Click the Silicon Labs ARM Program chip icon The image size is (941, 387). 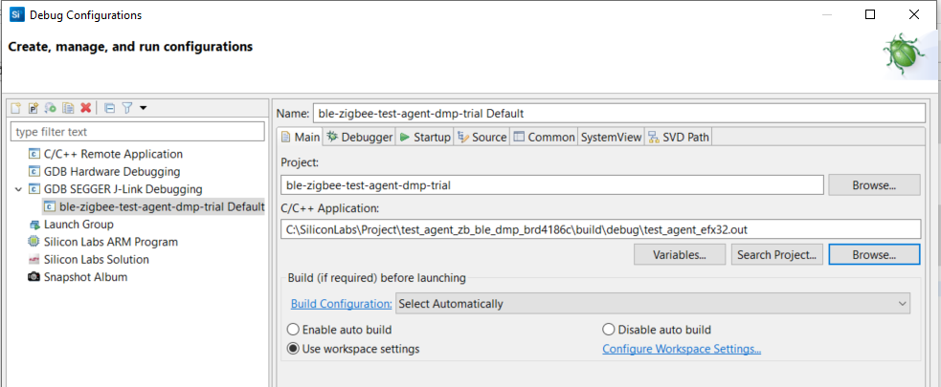click(x=34, y=242)
